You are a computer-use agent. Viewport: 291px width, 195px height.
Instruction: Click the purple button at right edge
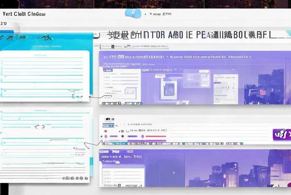point(282,134)
